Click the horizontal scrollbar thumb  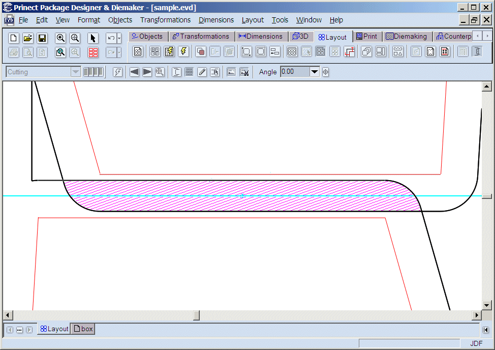click(196, 315)
